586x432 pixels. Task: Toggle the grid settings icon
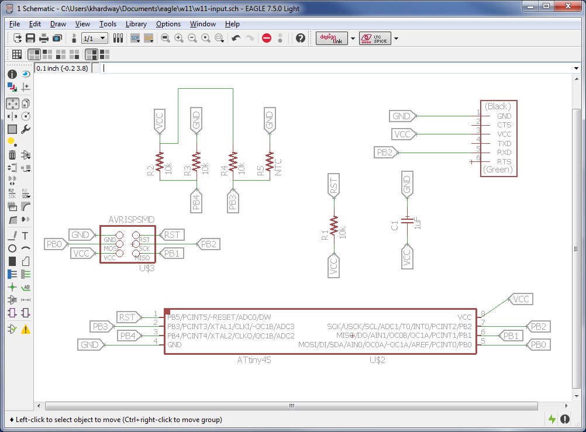pyautogui.click(x=16, y=54)
